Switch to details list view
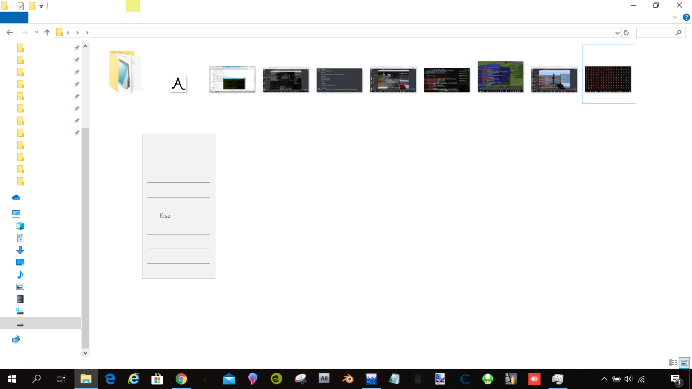 pyautogui.click(x=673, y=363)
